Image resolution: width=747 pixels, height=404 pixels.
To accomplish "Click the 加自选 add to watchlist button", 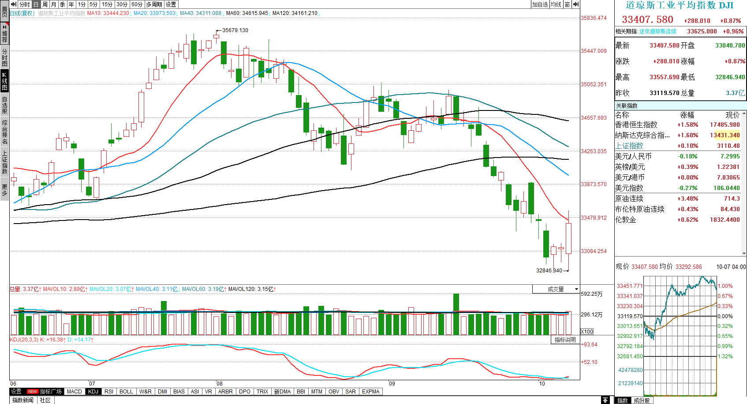I will [x=540, y=4].
